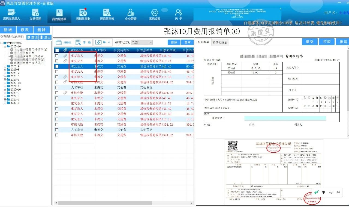Click the 扫描仪 scanner button
This screenshot has height=207, width=349.
point(63,42)
